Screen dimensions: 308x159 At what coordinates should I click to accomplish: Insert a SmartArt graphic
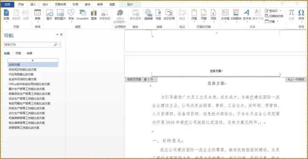(x=83, y=15)
